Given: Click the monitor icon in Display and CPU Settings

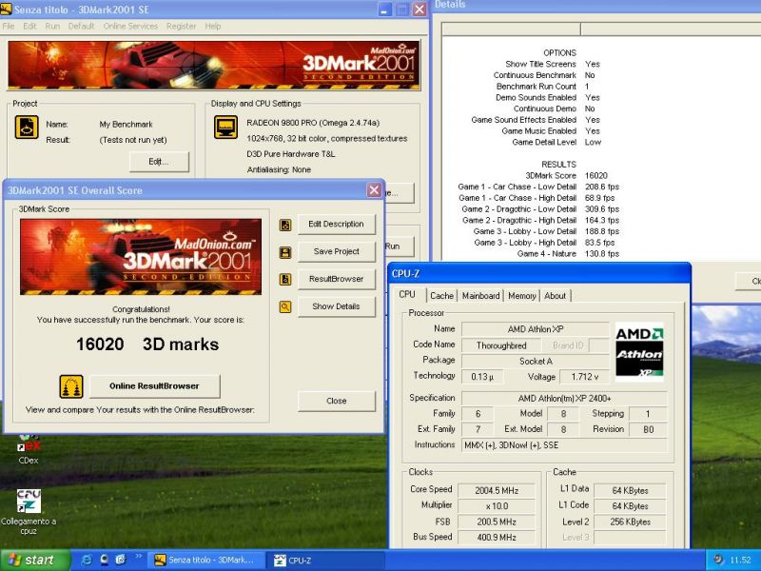Looking at the screenshot, I should [225, 128].
